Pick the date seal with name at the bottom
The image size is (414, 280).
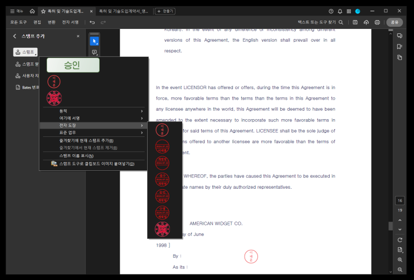coord(162,146)
